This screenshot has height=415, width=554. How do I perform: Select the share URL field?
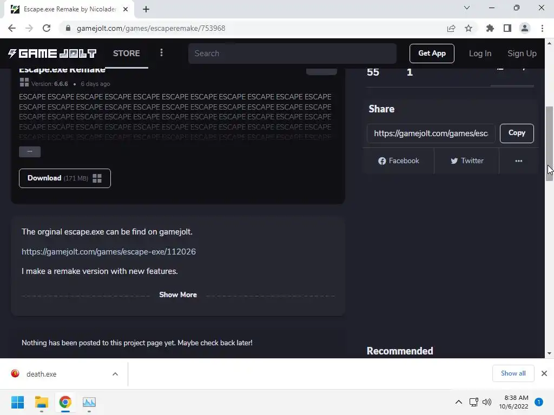click(x=431, y=133)
